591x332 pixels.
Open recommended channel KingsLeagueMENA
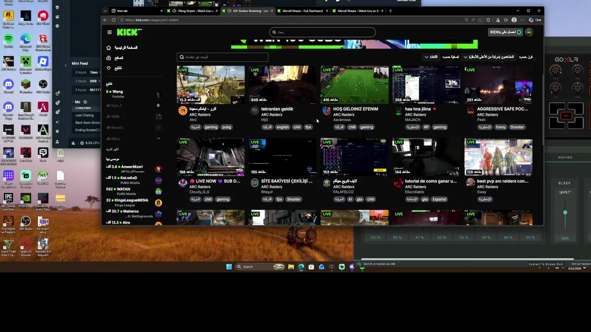click(x=133, y=202)
